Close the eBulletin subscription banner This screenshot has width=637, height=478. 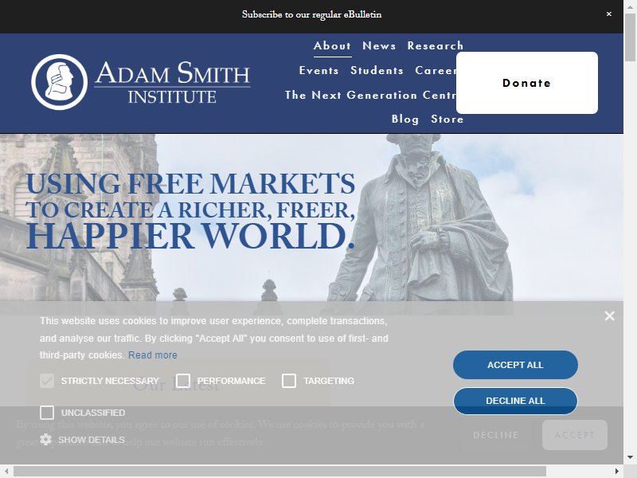(x=608, y=14)
